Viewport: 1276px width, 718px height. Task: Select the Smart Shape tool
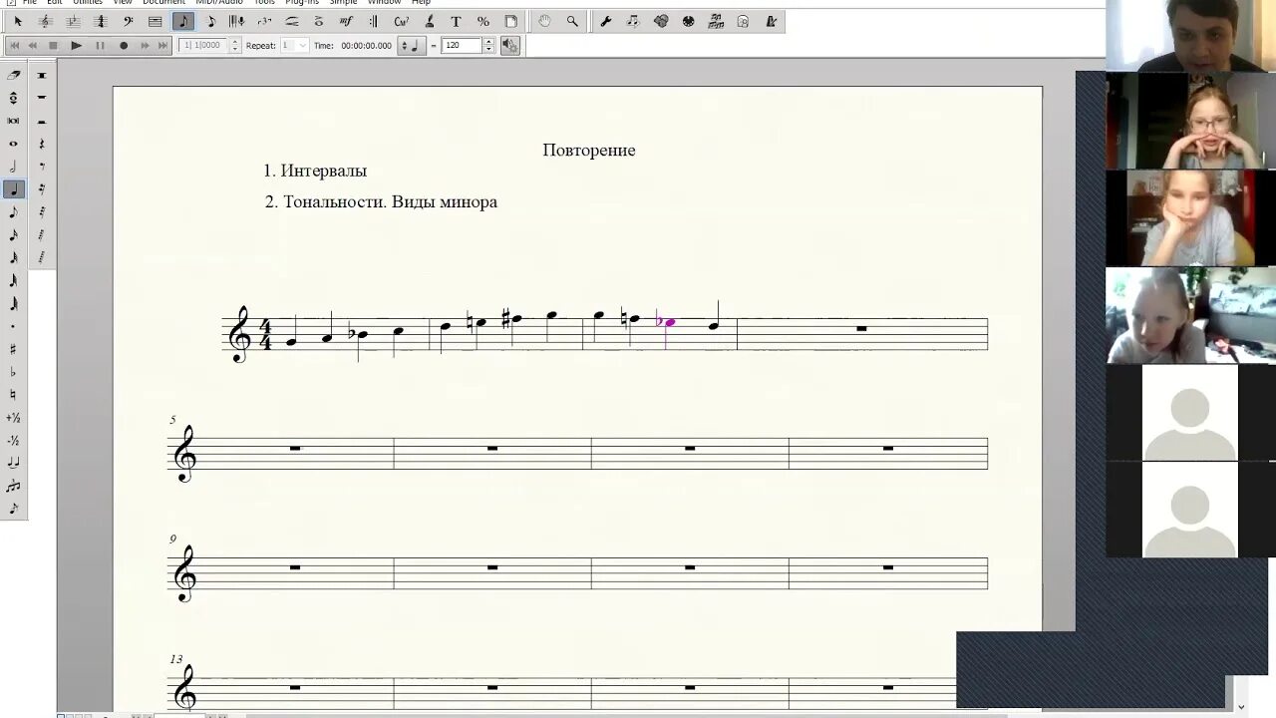[292, 21]
